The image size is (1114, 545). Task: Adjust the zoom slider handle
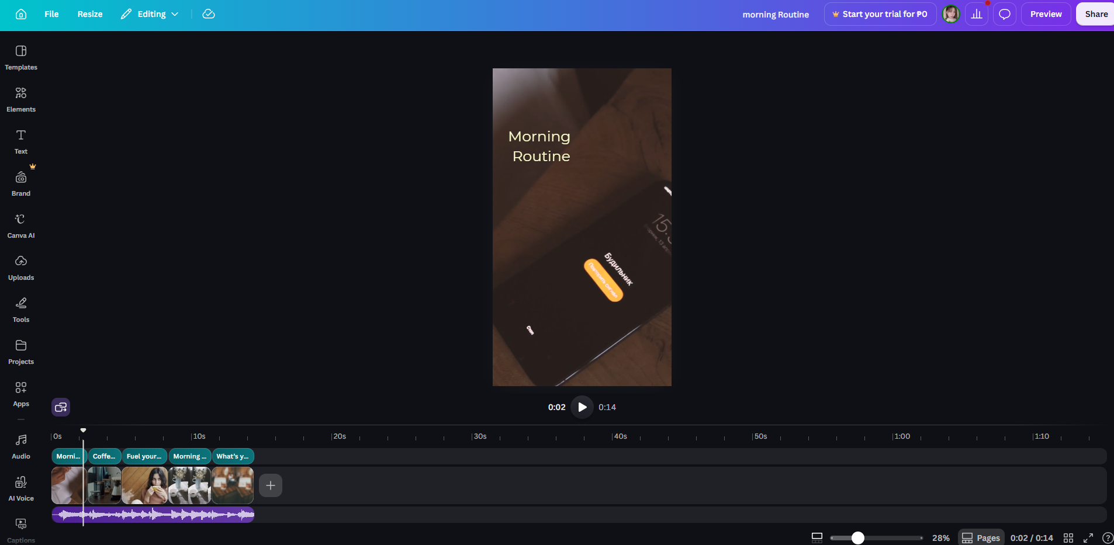coord(857,538)
